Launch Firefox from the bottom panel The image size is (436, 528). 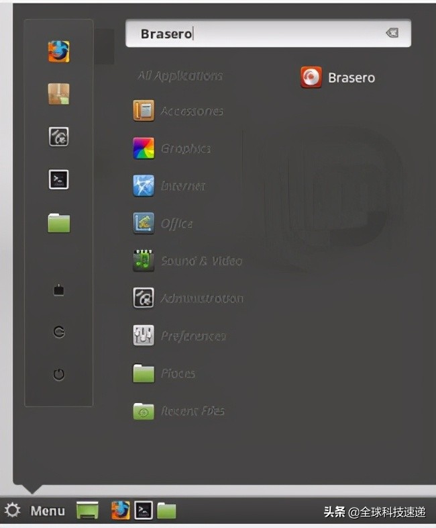(120, 511)
